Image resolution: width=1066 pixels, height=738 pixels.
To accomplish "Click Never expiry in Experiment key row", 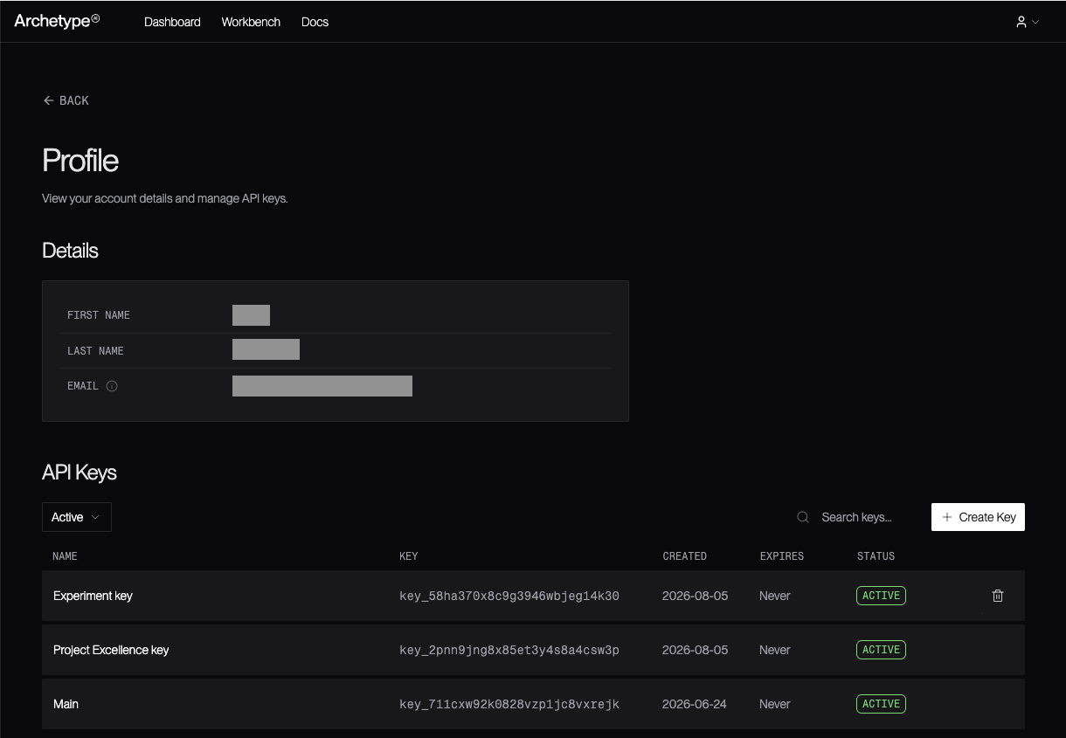I will [775, 596].
